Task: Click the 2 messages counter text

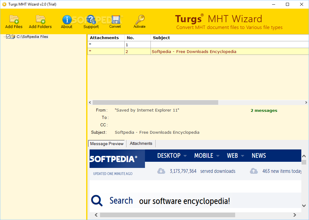Action: [264, 111]
